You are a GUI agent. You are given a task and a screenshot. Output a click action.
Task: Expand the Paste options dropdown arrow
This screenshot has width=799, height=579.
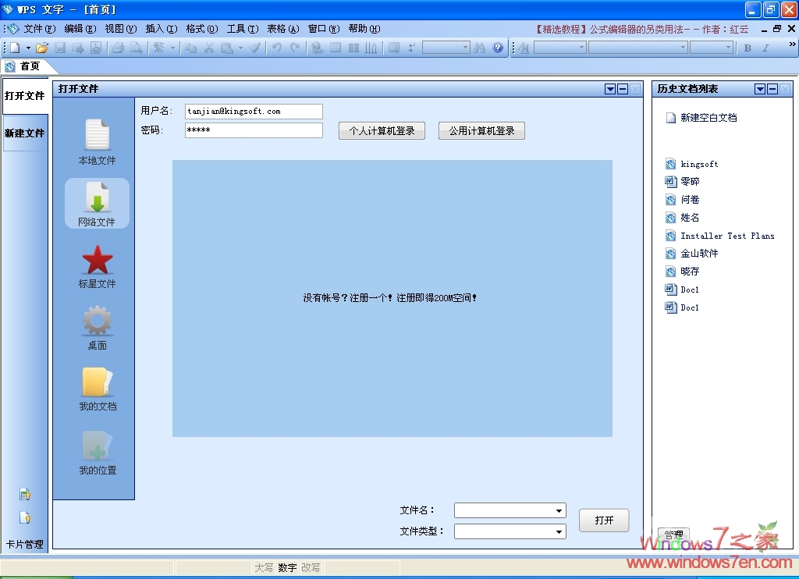point(240,48)
